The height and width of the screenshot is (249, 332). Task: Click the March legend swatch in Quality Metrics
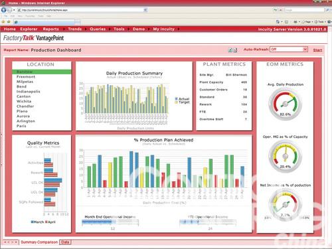coord(33,222)
